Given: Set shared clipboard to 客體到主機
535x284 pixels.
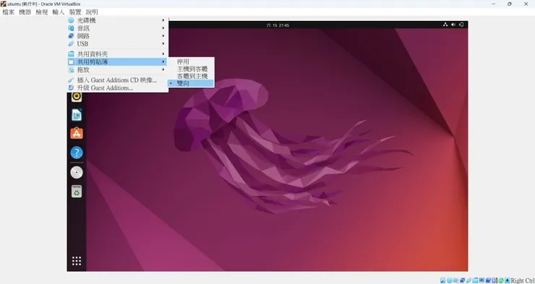Looking at the screenshot, I should pos(191,76).
